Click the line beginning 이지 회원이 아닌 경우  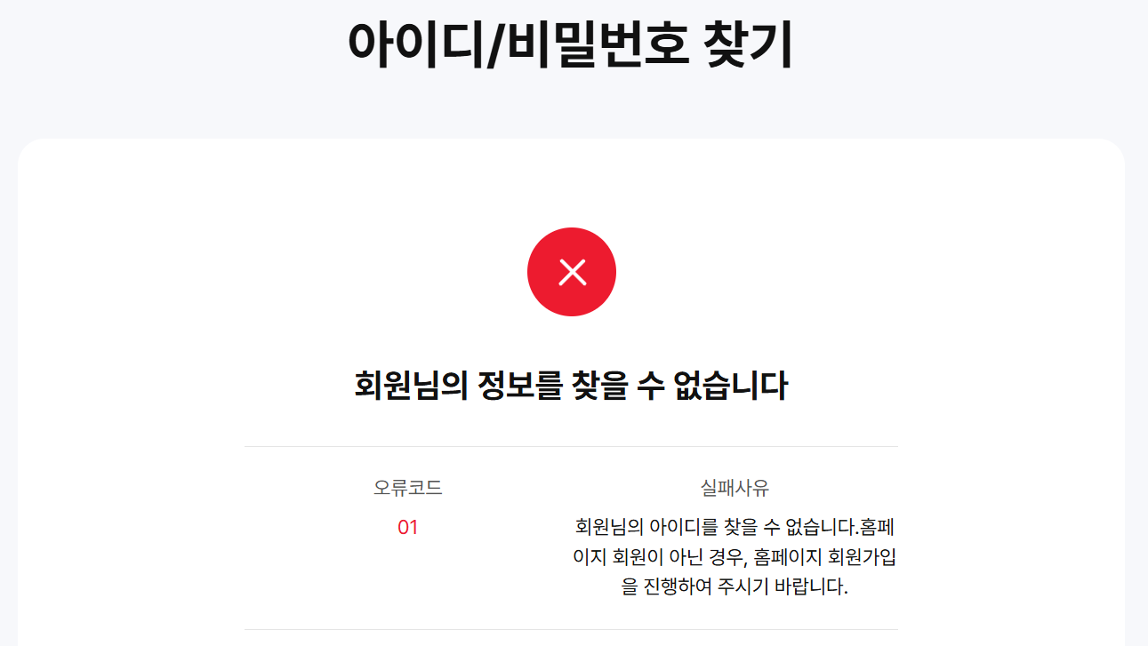(735, 557)
